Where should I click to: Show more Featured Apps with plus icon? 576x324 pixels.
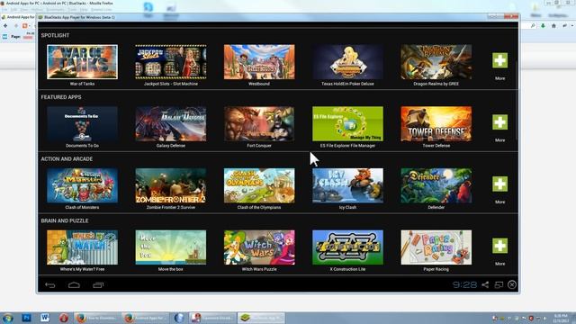500,122
